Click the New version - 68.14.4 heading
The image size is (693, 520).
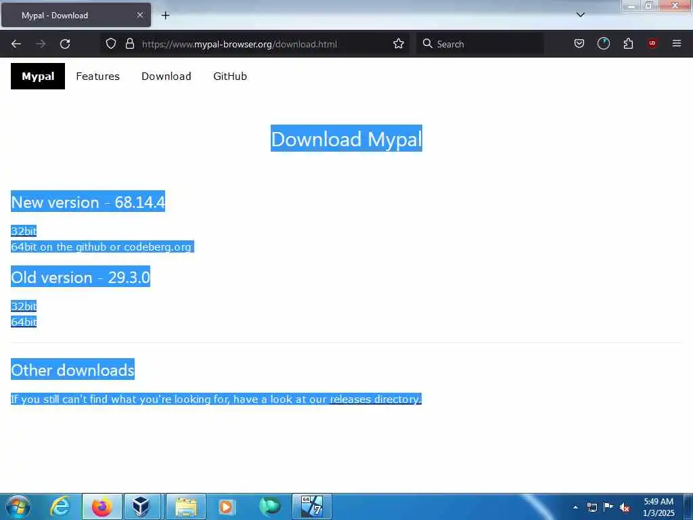pos(88,202)
